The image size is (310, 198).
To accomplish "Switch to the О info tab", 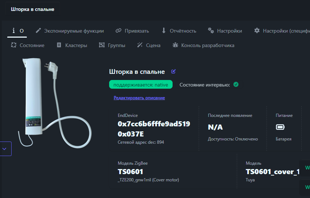I will pyautogui.click(x=17, y=31).
